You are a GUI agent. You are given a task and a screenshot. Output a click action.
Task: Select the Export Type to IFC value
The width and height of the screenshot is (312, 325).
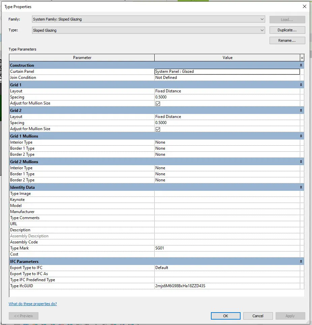pyautogui.click(x=227, y=268)
